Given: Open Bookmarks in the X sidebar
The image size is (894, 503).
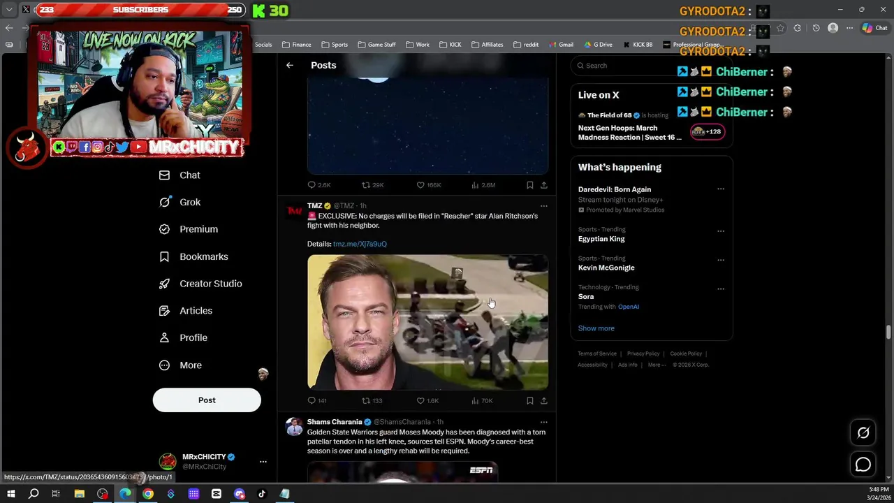Looking at the screenshot, I should (193, 256).
